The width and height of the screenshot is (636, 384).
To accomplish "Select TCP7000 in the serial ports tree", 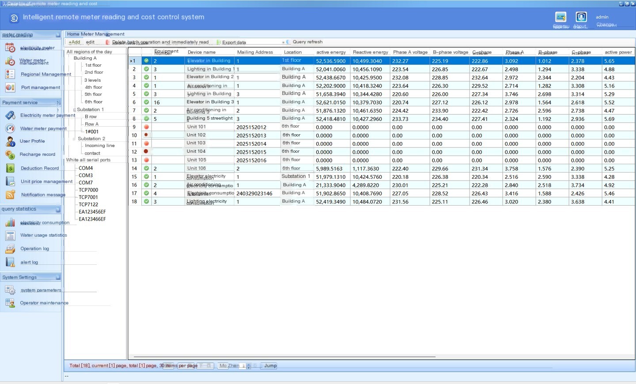I will pos(88,190).
